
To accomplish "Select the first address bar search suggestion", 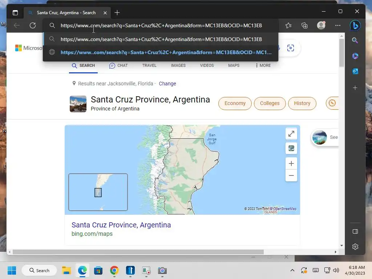I will click(x=160, y=39).
